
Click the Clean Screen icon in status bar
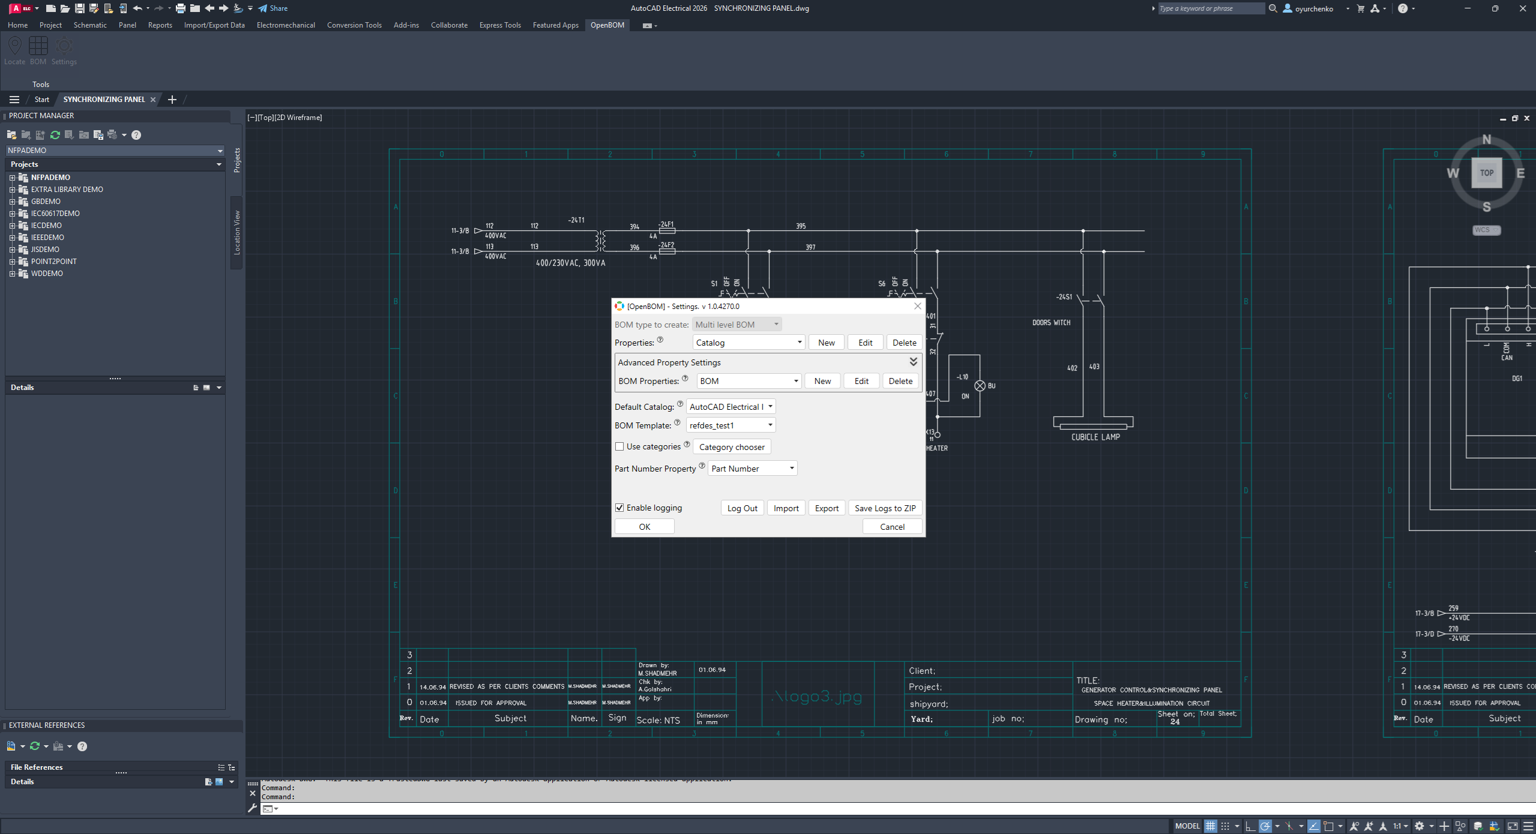coord(1513,826)
